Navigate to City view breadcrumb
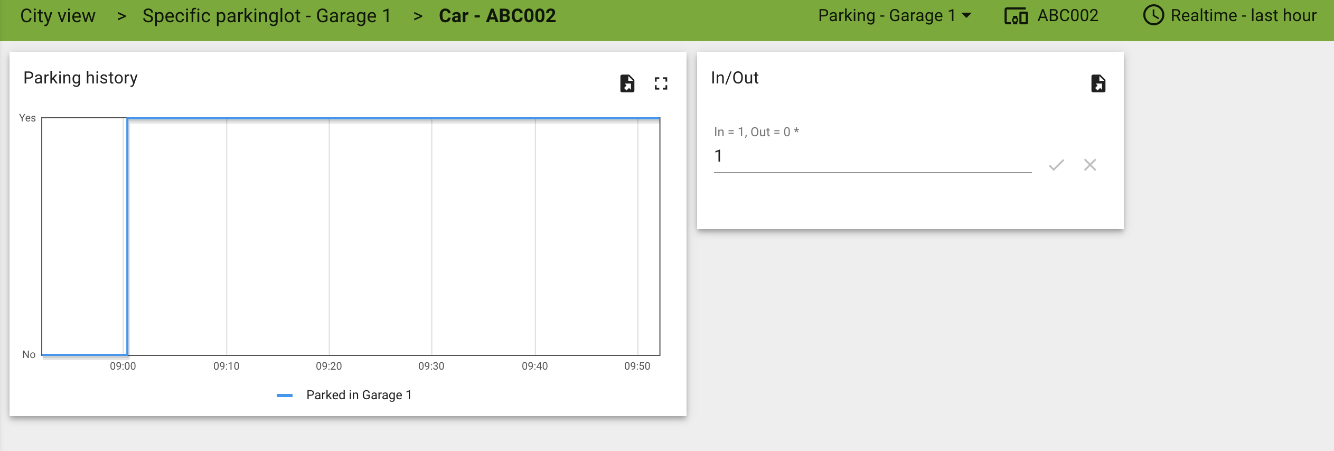 [58, 16]
